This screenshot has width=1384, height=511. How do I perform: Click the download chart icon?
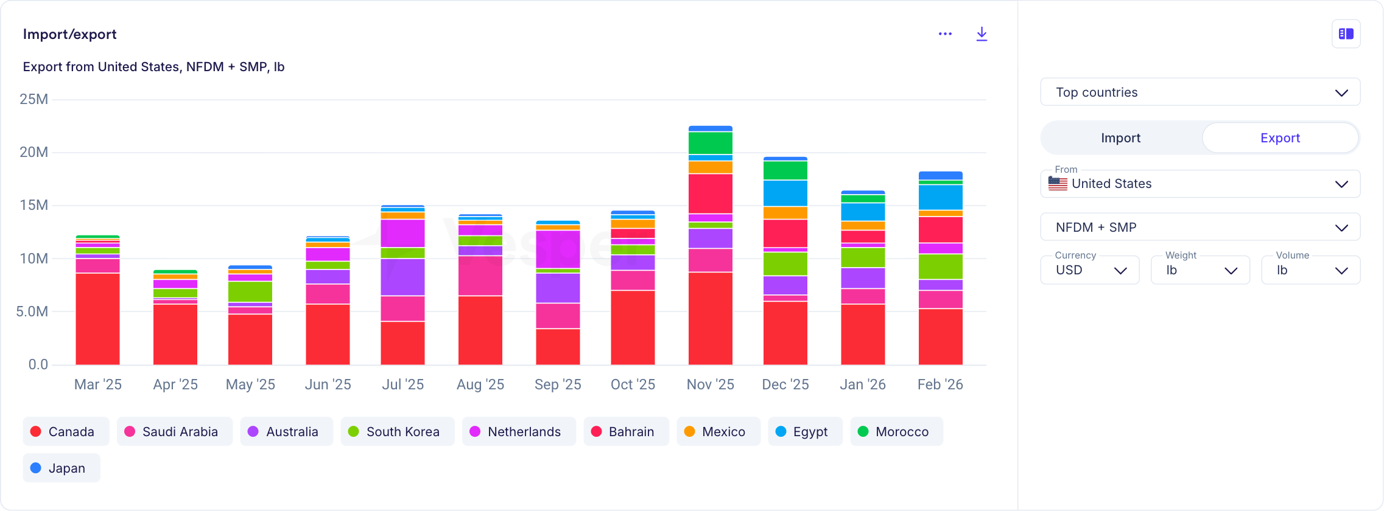[x=982, y=34]
